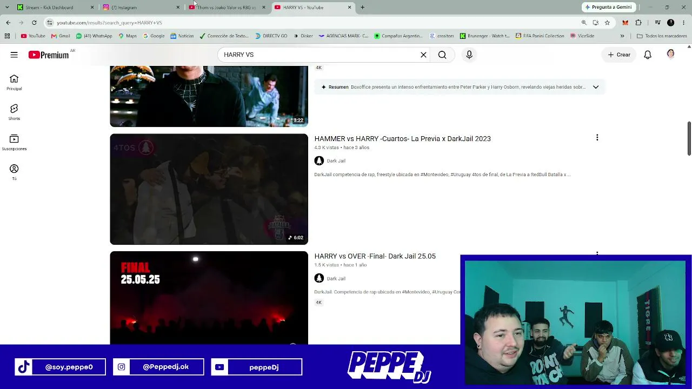This screenshot has height=389, width=692.
Task: Open the Gmail bookmark
Action: point(61,36)
